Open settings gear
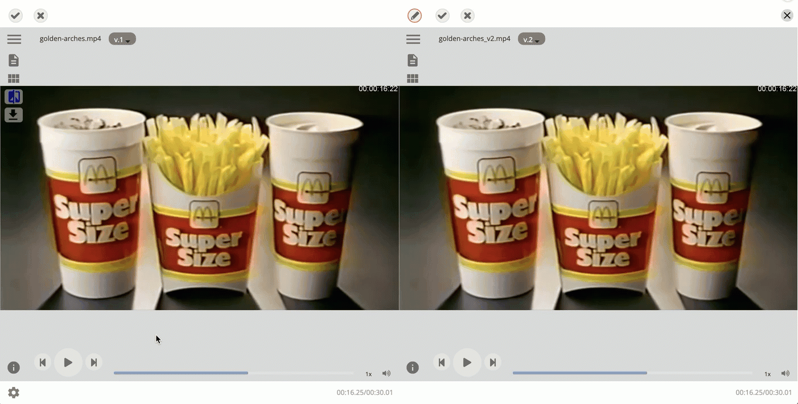 pos(14,393)
